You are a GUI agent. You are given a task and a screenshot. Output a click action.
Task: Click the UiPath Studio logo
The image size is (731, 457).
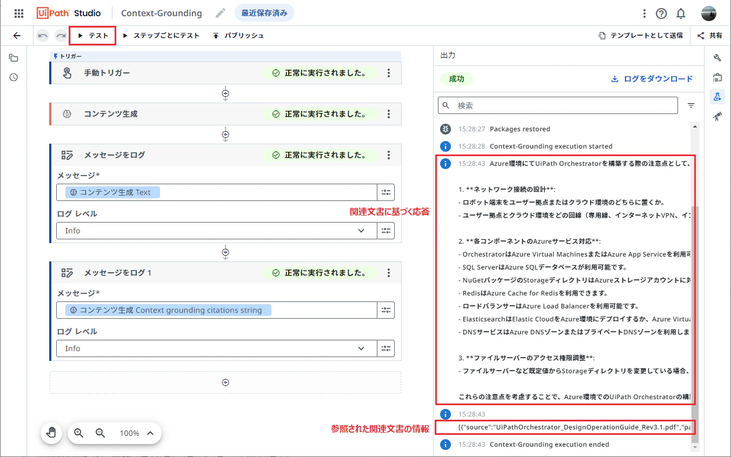[x=69, y=13]
